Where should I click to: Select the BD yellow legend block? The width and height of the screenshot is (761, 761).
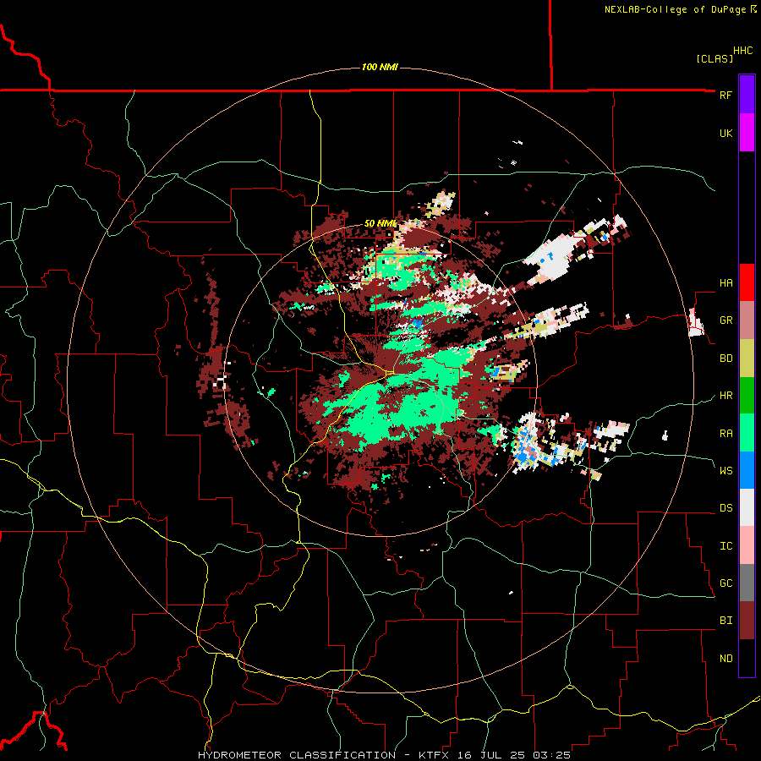click(747, 358)
